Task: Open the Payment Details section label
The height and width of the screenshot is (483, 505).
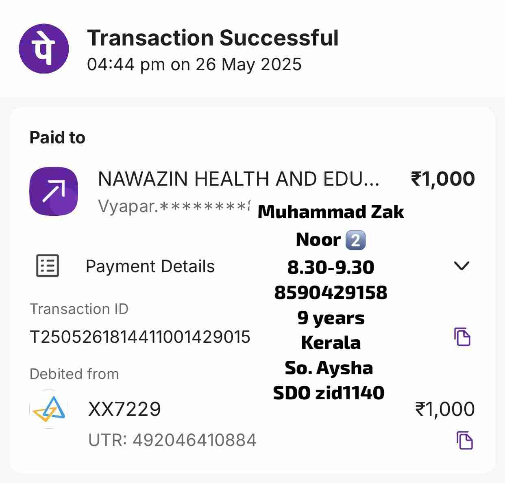Action: tap(150, 266)
